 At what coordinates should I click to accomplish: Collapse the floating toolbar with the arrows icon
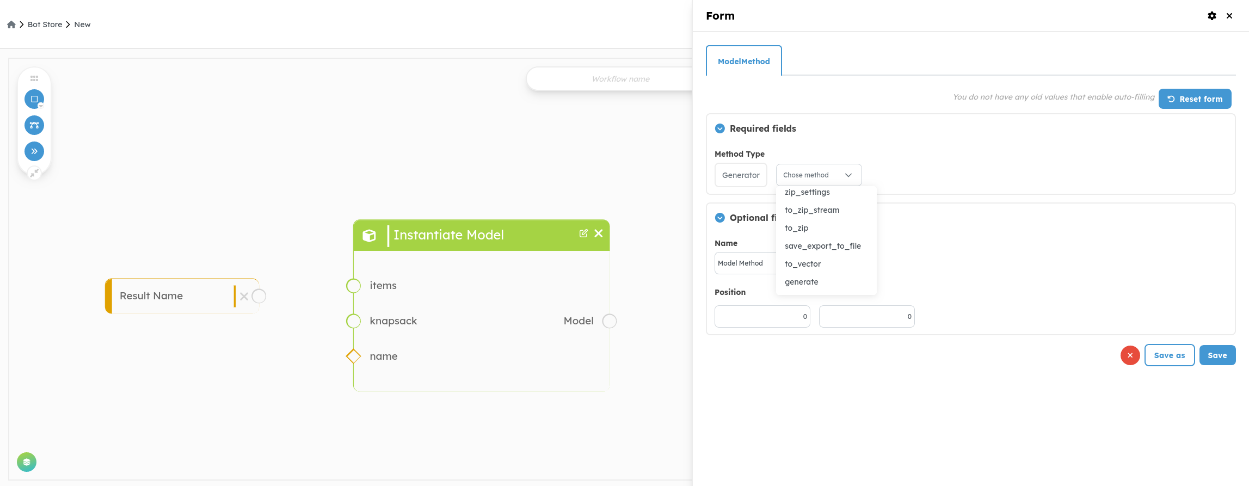34,173
